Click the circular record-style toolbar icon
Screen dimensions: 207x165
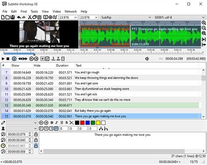pos(50,17)
